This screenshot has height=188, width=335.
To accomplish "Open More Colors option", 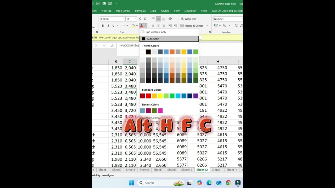I will (152, 118).
